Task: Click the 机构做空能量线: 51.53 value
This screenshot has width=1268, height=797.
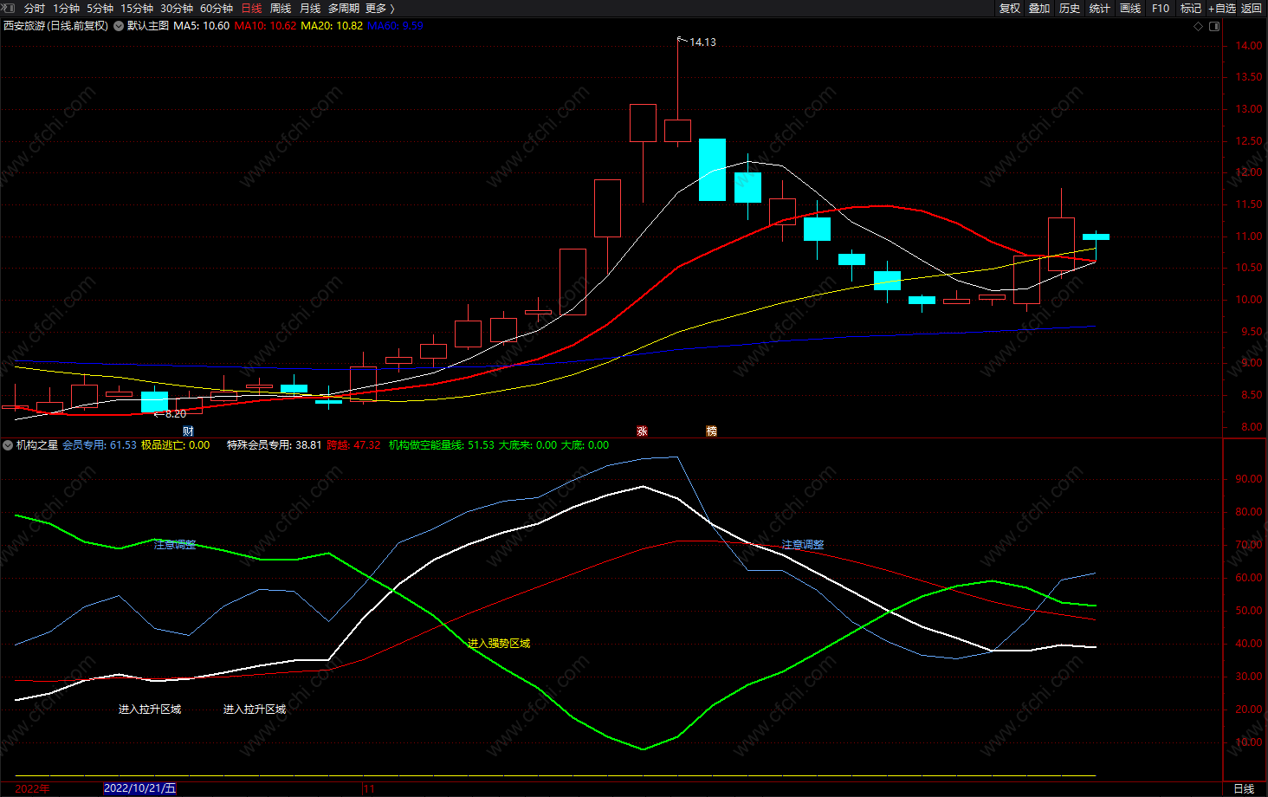Action: 442,445
